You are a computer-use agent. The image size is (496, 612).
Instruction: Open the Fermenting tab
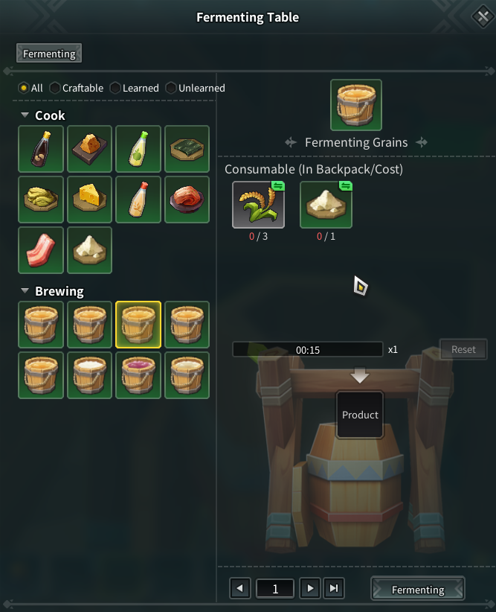pyautogui.click(x=49, y=53)
